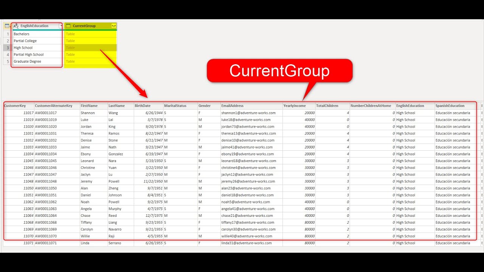Click the table type icon of CurrentGroup column
This screenshot has height=272, width=484.
pyautogui.click(x=68, y=26)
